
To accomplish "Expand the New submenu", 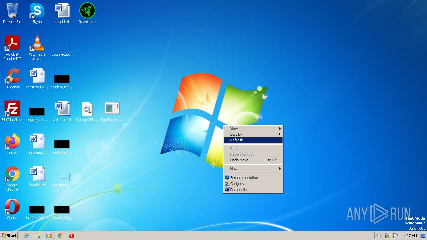I will [x=253, y=169].
